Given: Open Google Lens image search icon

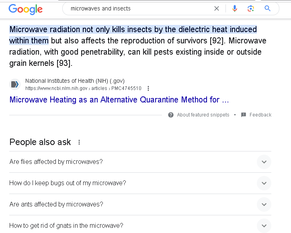Looking at the screenshot, I should 251,8.
